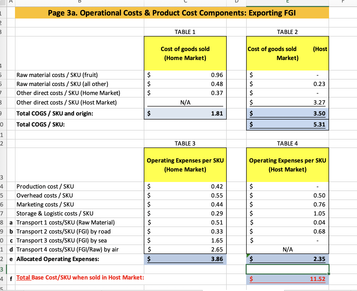Click the 'TABLE 4' label cell
This screenshot has height=291, width=357.
click(x=287, y=143)
